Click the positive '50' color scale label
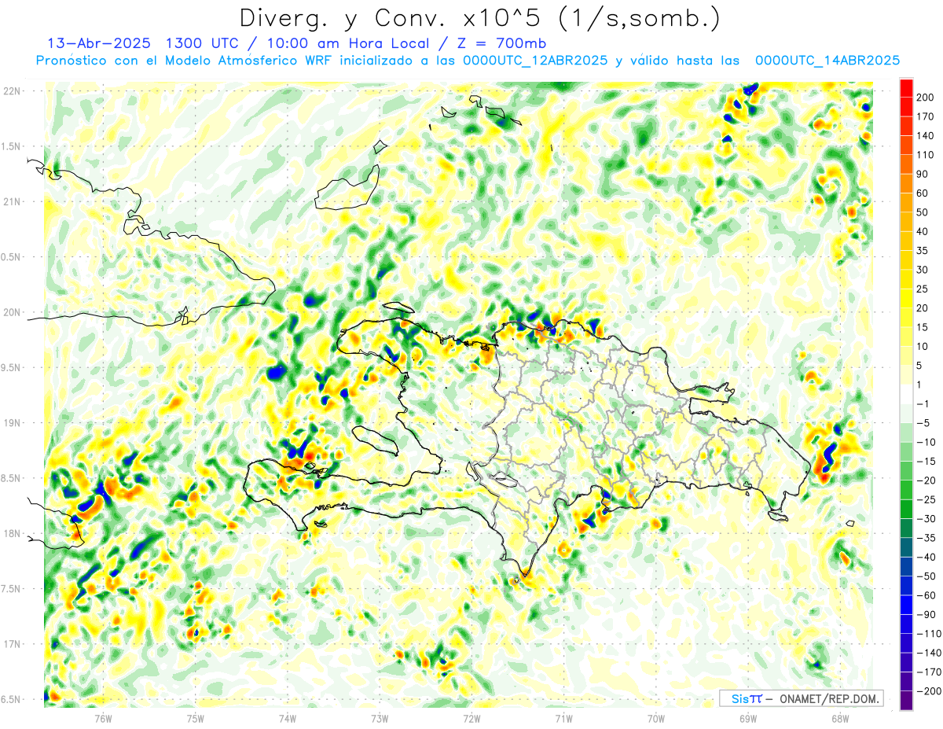 point(923,212)
